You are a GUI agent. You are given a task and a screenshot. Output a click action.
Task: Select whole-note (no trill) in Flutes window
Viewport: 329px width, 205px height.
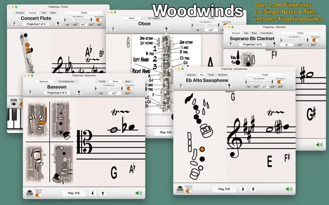(x=67, y=25)
